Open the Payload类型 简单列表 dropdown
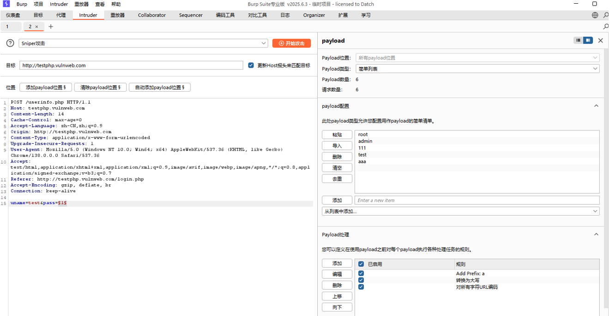Screen dimensions: 610x316 point(477,69)
